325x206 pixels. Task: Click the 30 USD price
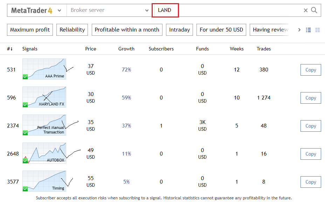coord(91,97)
